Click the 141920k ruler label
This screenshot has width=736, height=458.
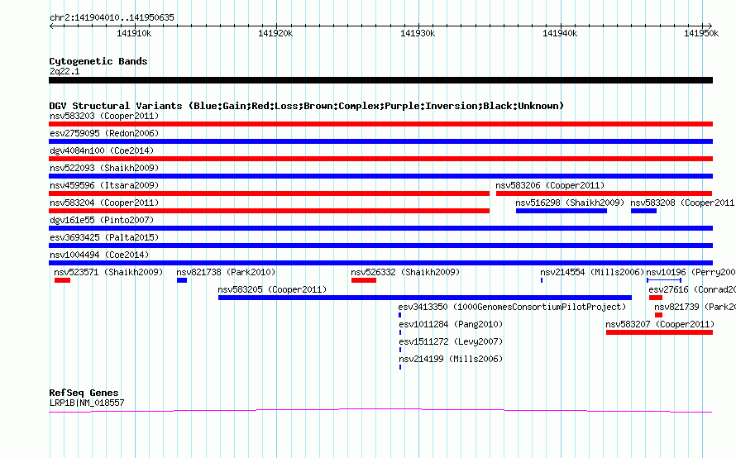pyautogui.click(x=275, y=33)
